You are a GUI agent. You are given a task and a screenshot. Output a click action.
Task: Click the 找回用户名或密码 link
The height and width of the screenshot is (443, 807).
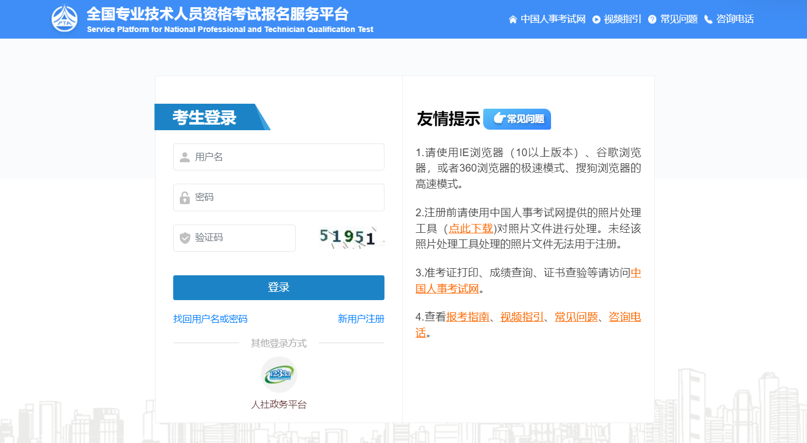pyautogui.click(x=210, y=319)
